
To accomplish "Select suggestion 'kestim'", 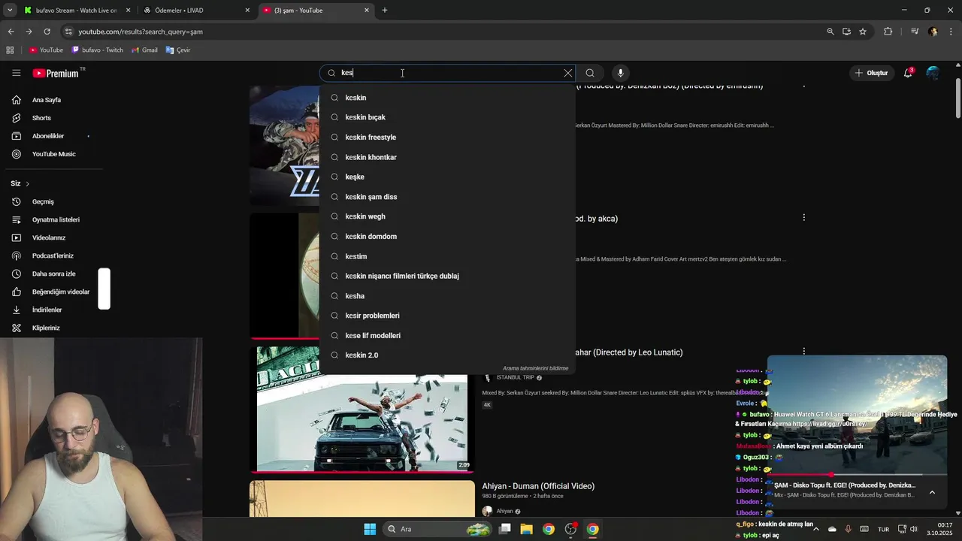I will tap(447, 256).
